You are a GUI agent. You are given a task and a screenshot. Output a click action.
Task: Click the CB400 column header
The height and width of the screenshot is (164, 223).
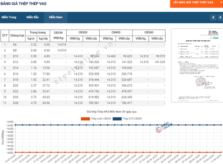(x=116, y=32)
